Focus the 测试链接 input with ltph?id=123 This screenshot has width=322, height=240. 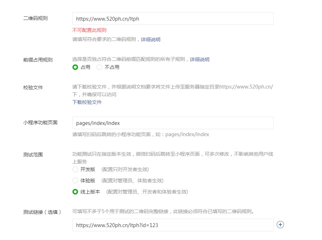pyautogui.click(x=173, y=225)
